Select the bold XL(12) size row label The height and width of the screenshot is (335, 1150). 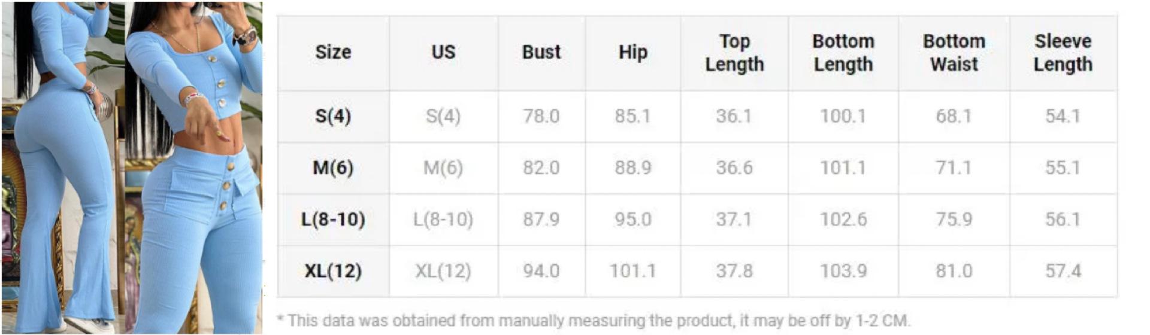333,271
